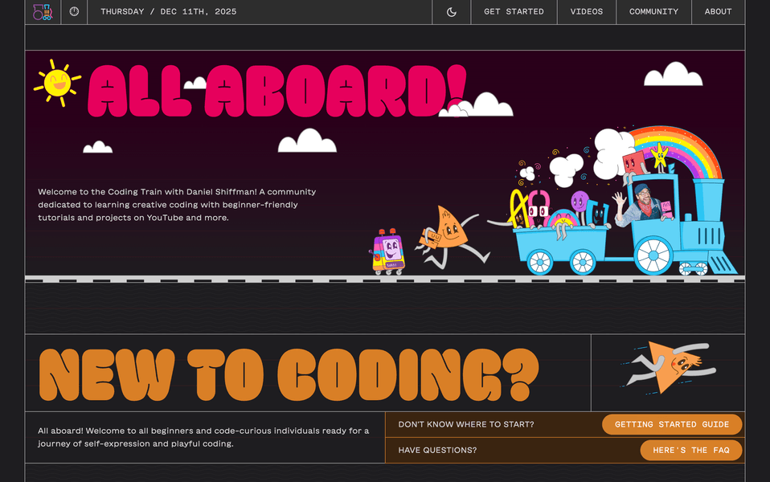Click the clock icon in the navbar
Screen dimensions: 770x482
coord(73,11)
